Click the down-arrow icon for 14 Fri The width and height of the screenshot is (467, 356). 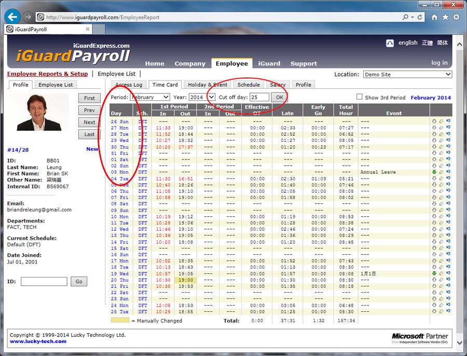(x=434, y=242)
